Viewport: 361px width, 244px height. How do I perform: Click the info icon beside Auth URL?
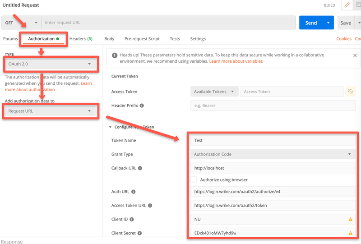134,192
